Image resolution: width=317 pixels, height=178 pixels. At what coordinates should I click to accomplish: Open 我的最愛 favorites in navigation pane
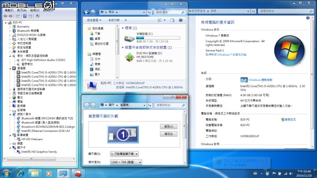tap(98, 29)
